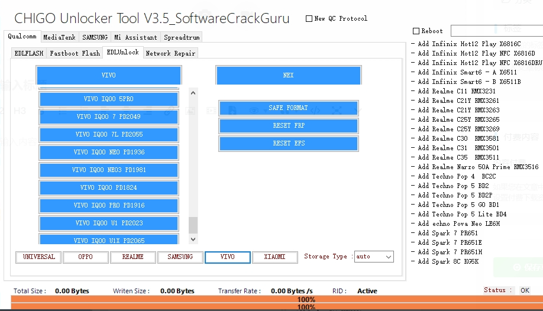Open the Mi Assistant tab

pos(135,37)
